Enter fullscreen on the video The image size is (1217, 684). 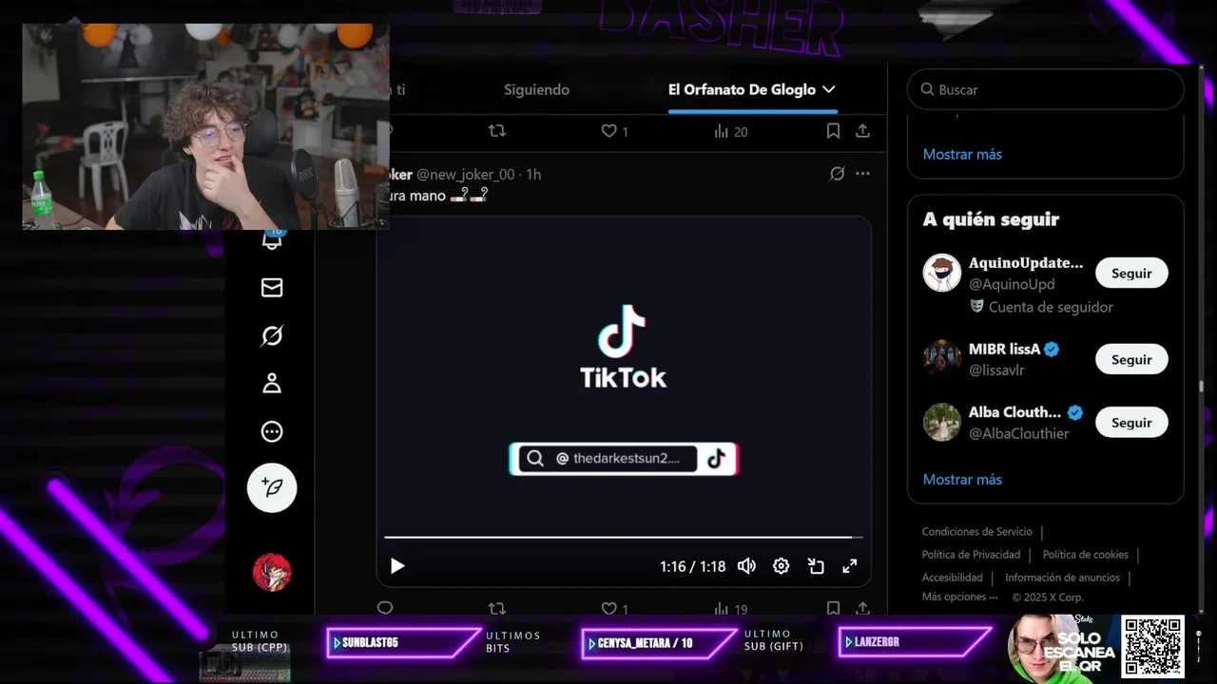[850, 566]
